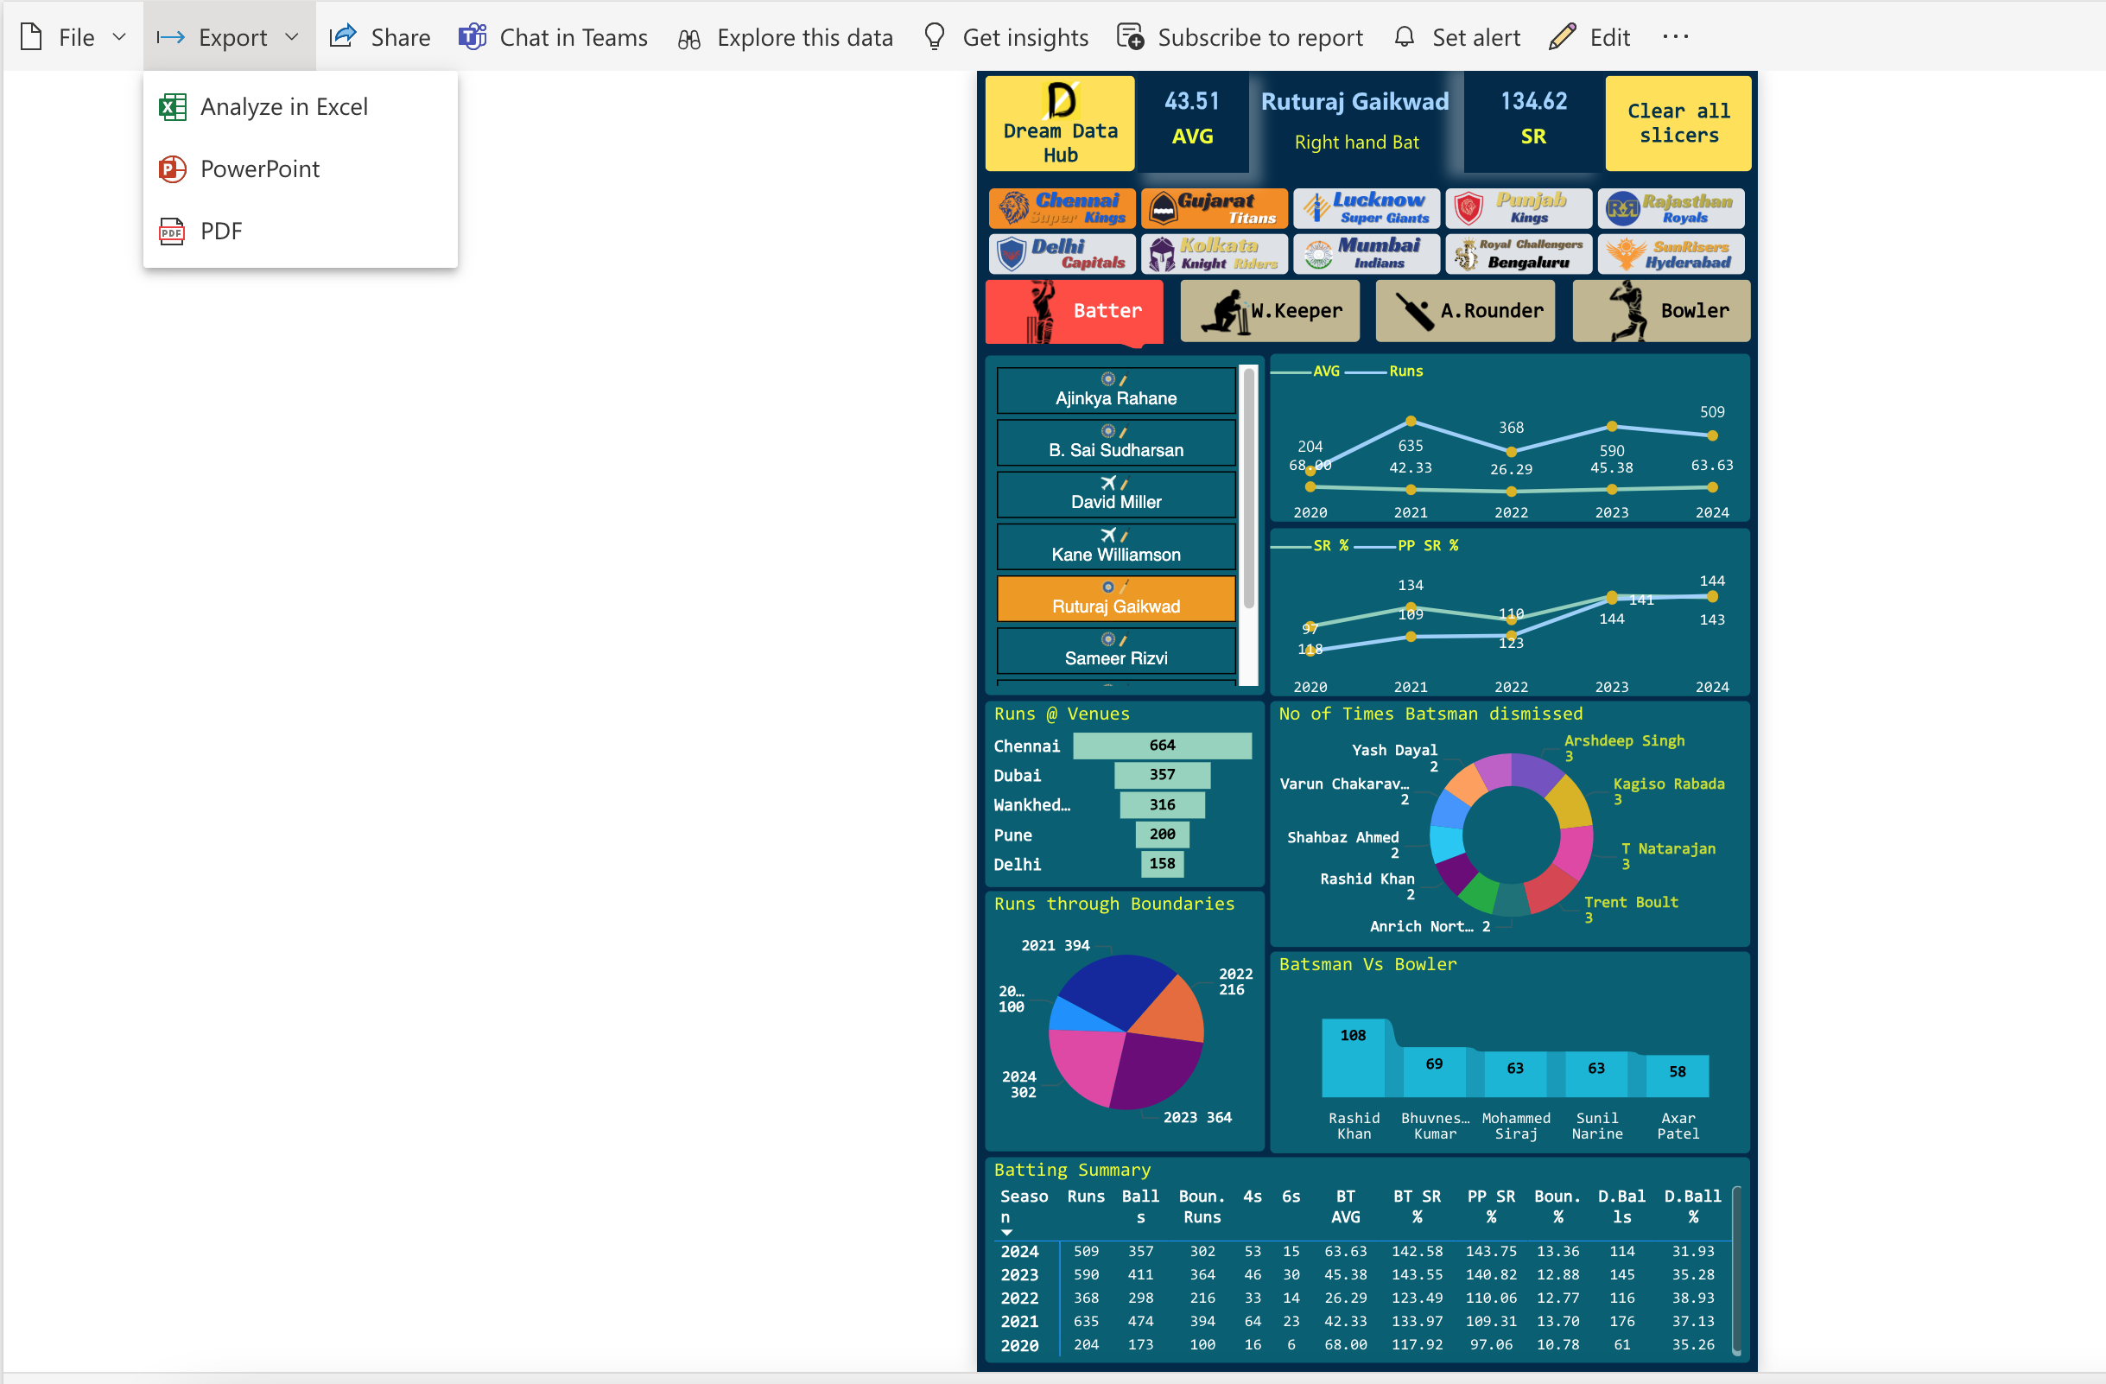Click the PDF file icon
The image size is (2106, 1384).
[173, 231]
